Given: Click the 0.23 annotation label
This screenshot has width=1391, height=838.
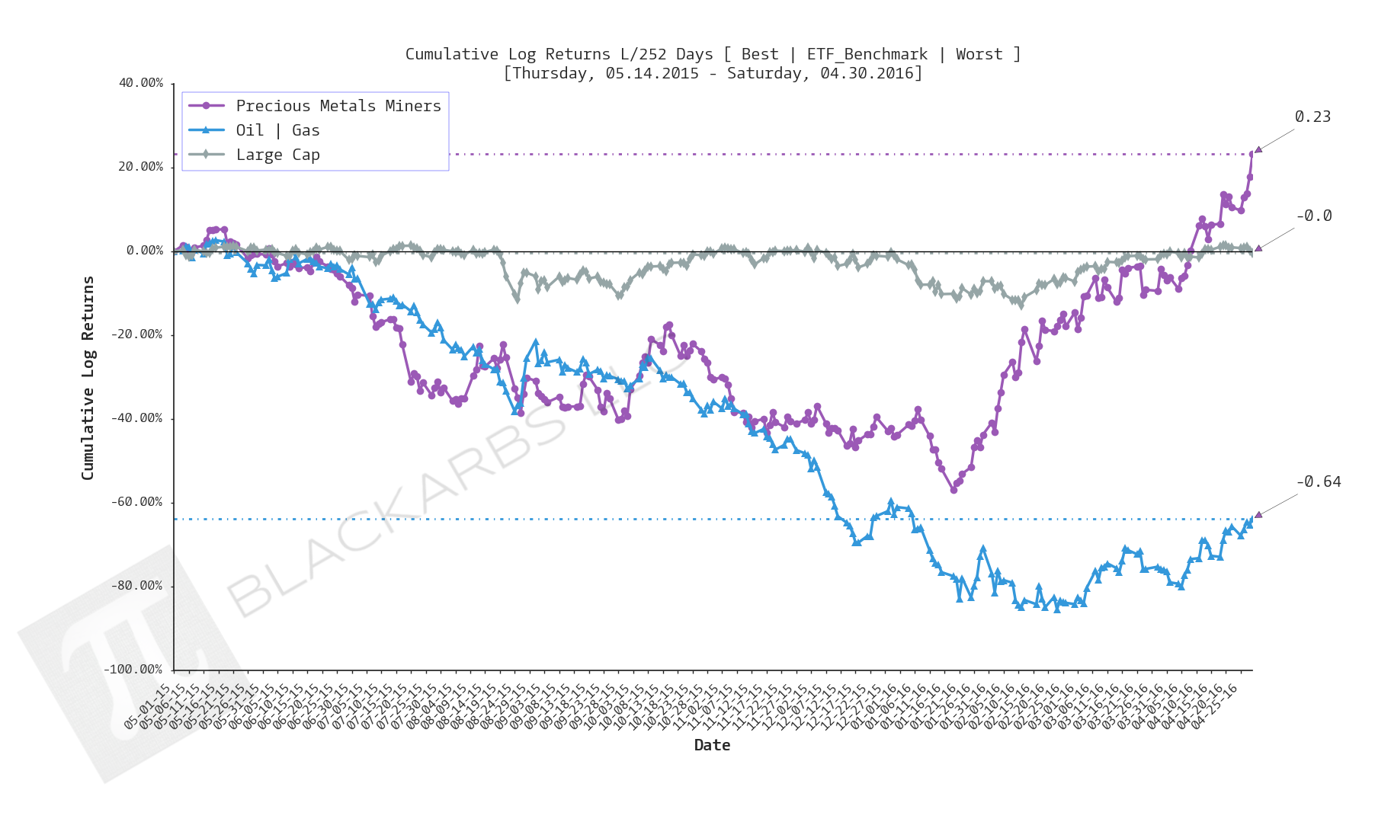Looking at the screenshot, I should [x=1313, y=117].
